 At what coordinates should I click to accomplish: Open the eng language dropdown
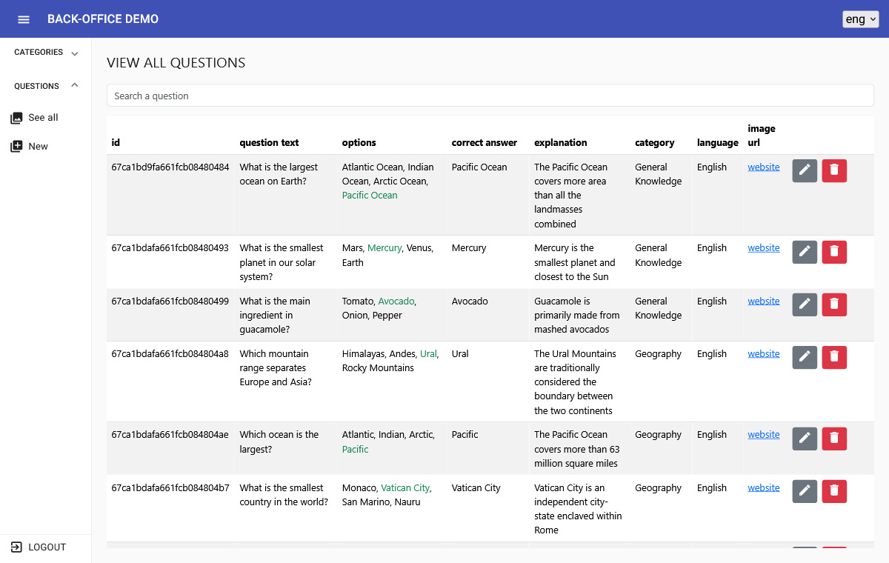click(x=861, y=19)
